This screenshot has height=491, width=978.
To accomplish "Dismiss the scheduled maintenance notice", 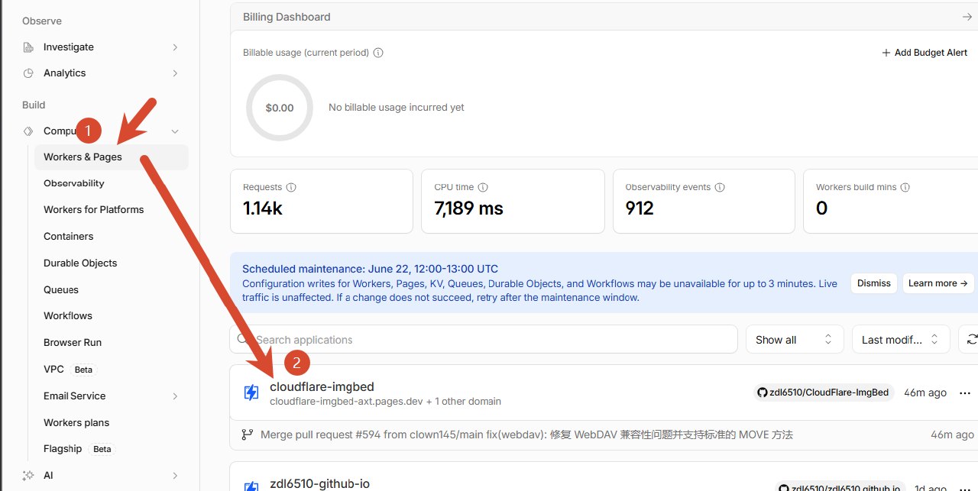I will (874, 283).
